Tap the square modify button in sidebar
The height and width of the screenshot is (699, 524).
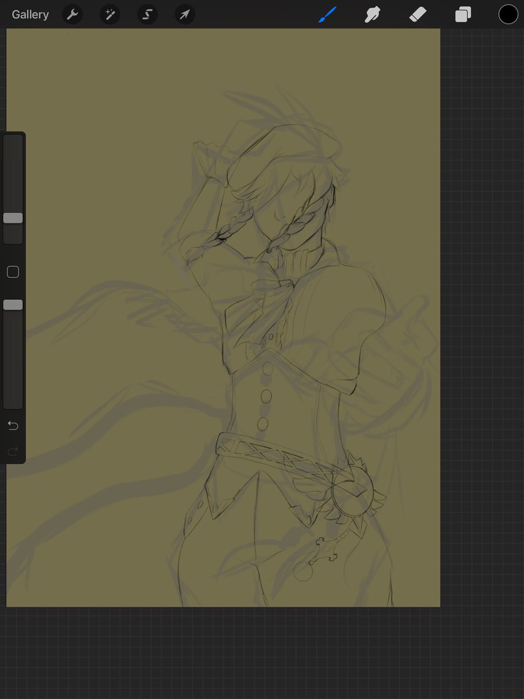click(x=13, y=272)
